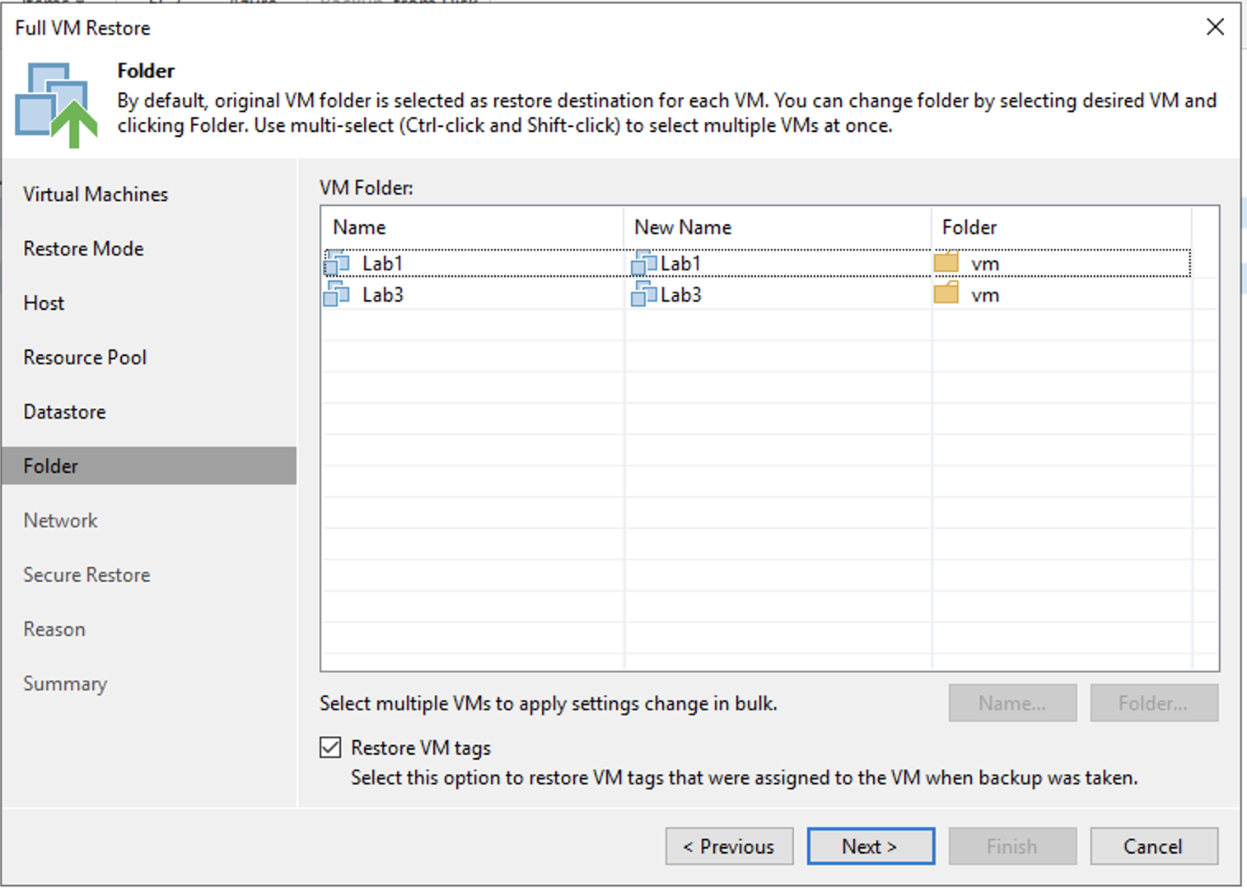Select the Folder step in sidebar
Viewport: 1247px width, 890px height.
click(149, 466)
